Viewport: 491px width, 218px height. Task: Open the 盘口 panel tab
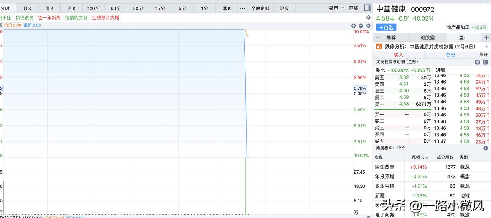click(x=464, y=38)
